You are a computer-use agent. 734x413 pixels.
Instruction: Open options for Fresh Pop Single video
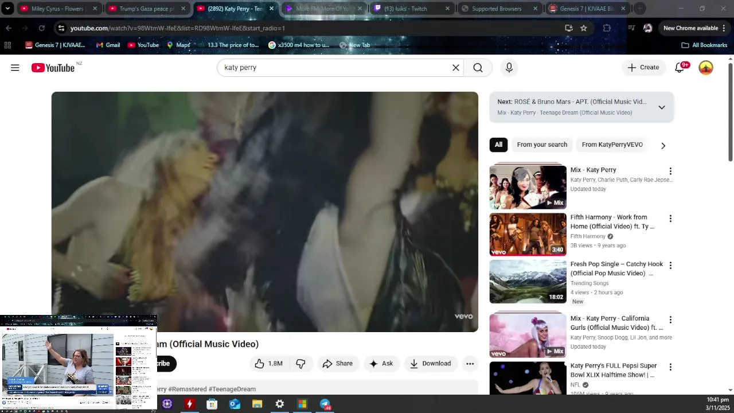pos(670,266)
